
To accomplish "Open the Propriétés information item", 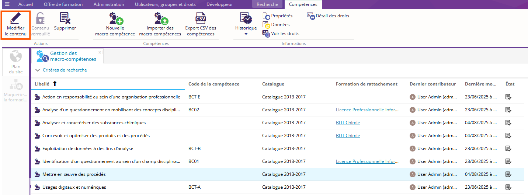I will coord(281,16).
